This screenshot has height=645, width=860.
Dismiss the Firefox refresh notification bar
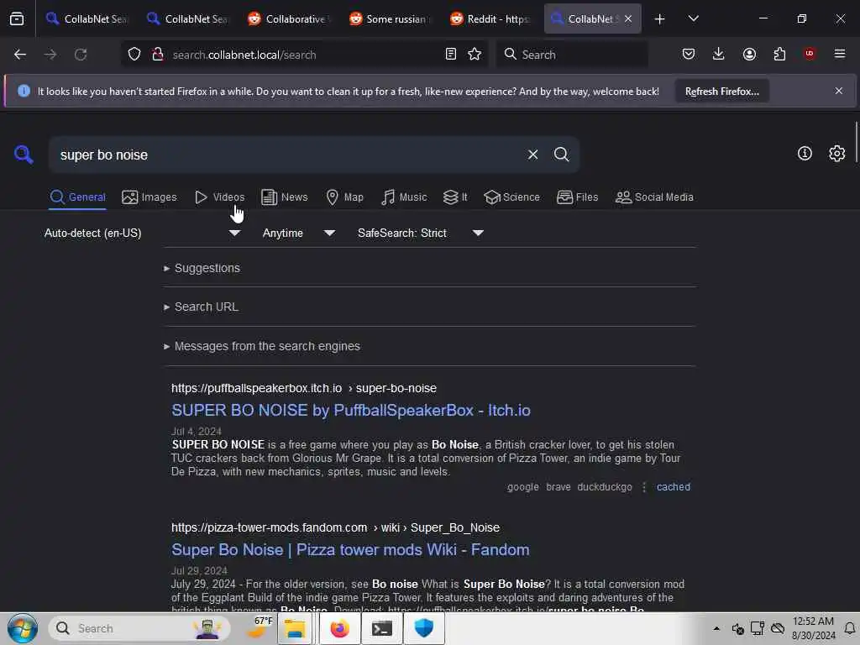pyautogui.click(x=839, y=91)
